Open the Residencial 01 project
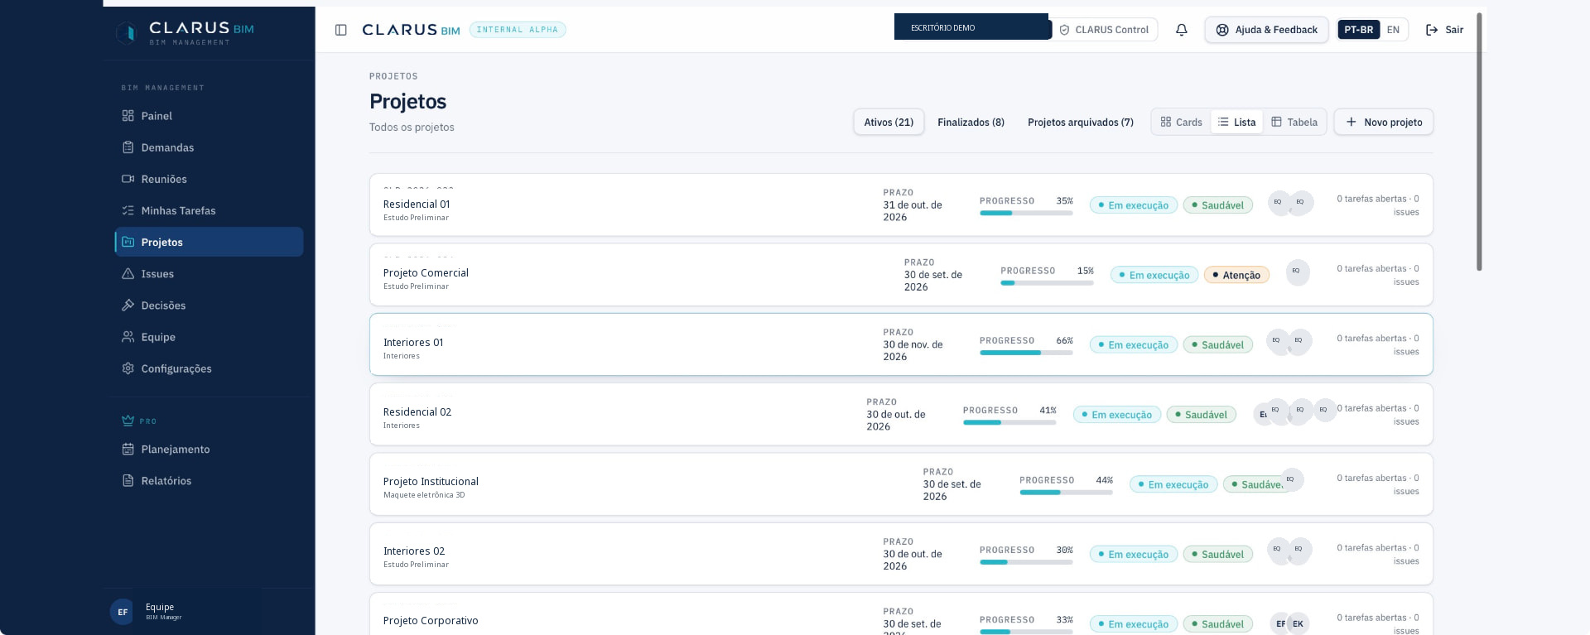 pyautogui.click(x=901, y=204)
